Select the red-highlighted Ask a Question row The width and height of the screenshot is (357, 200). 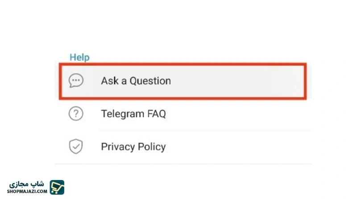coord(183,81)
